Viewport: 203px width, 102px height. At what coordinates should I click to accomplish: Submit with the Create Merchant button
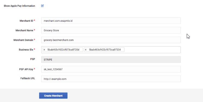[53, 96]
